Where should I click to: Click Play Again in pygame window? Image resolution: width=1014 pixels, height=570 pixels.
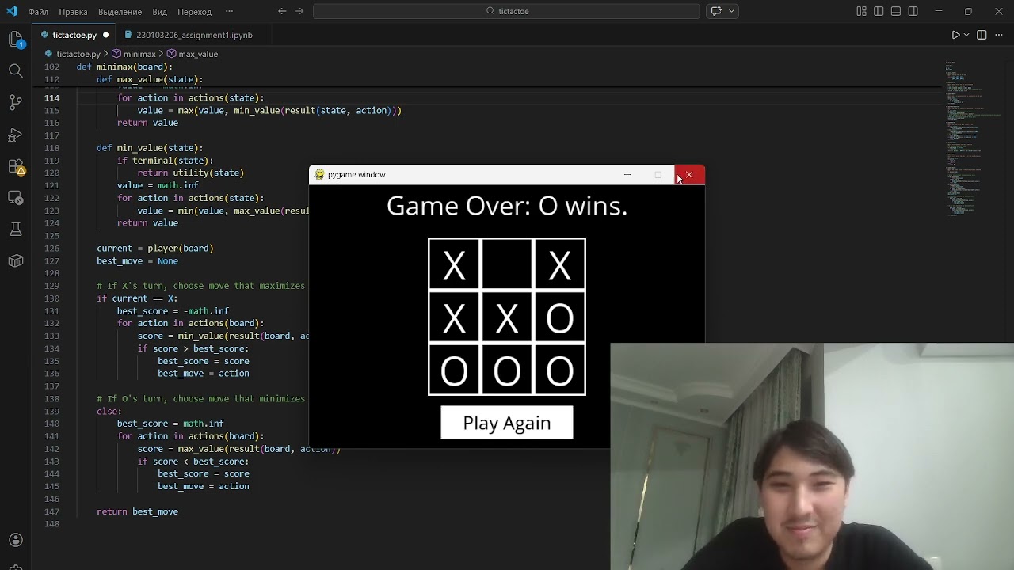tap(507, 423)
